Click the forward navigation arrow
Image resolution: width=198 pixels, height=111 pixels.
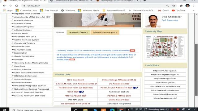click(10, 6)
